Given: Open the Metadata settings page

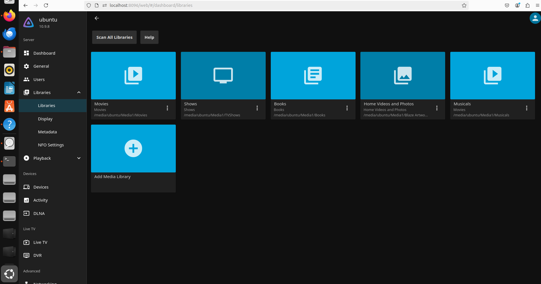Looking at the screenshot, I should pyautogui.click(x=47, y=132).
